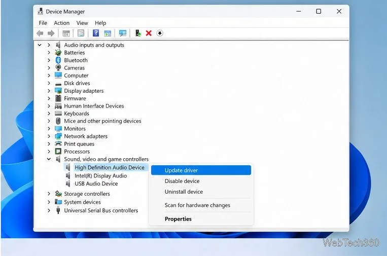Select the Keyboards label

(77, 114)
